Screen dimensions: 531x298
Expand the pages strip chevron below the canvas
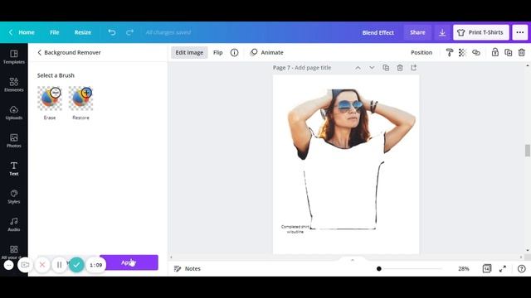(x=352, y=260)
